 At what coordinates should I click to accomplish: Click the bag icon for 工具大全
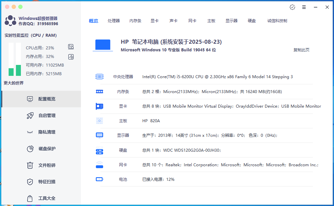pyautogui.click(x=30, y=198)
